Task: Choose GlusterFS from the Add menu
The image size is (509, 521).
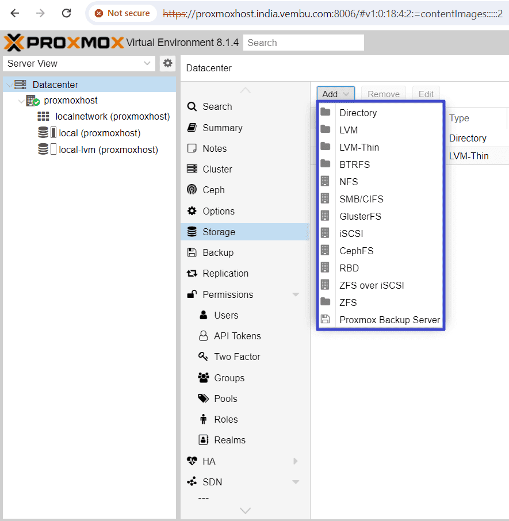Action: click(380, 216)
